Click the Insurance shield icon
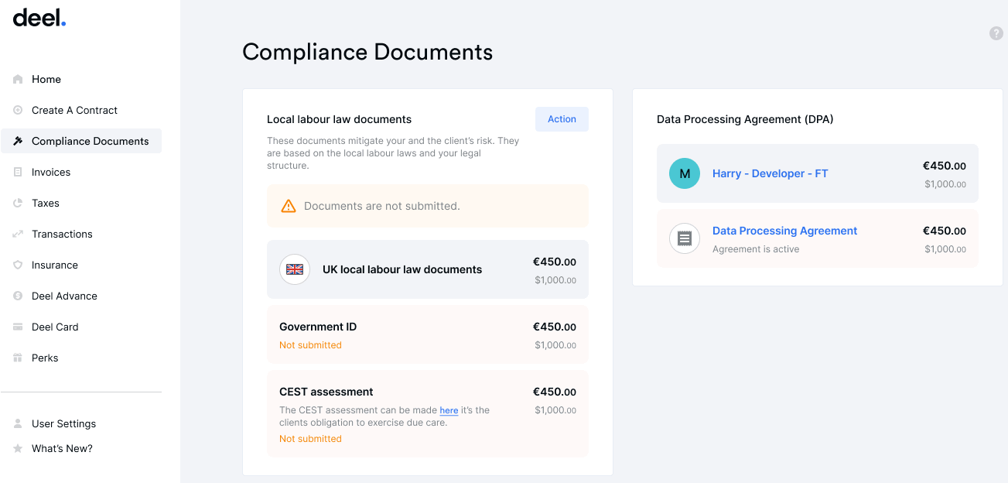 coord(18,265)
